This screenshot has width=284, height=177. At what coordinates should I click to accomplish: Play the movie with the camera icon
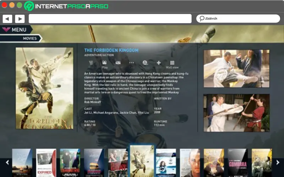point(104,63)
